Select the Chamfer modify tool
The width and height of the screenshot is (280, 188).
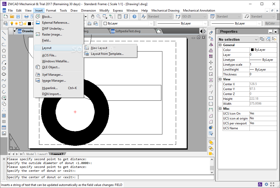click(211, 116)
